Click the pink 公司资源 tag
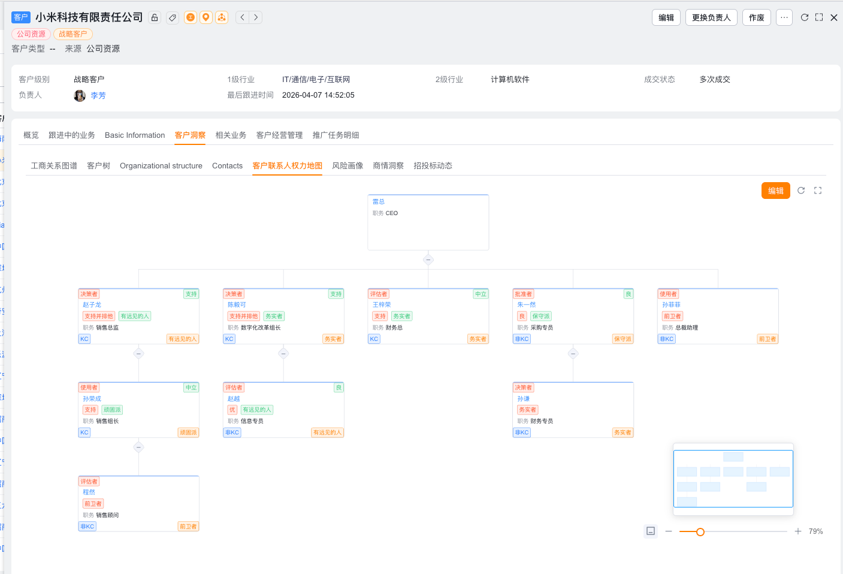843x574 pixels. [x=31, y=34]
